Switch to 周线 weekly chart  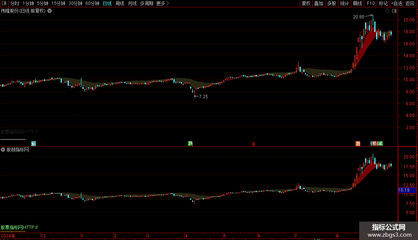120,3
